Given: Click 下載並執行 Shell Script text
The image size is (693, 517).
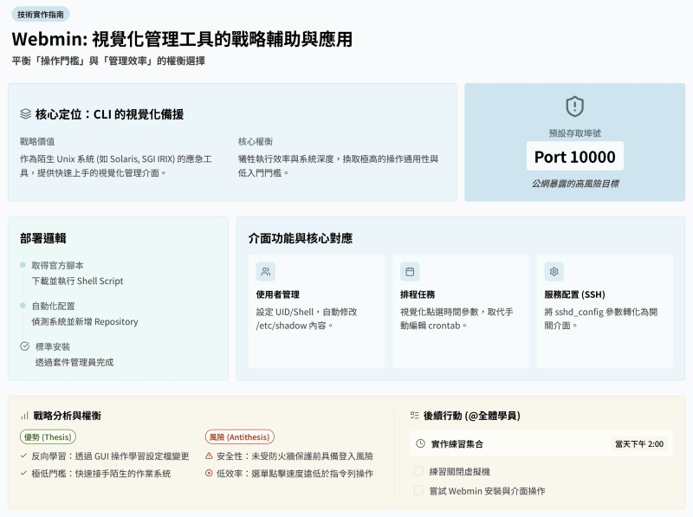Looking at the screenshot, I should coord(77,281).
